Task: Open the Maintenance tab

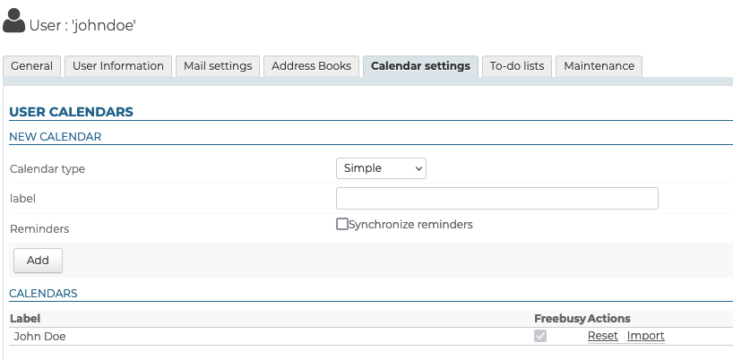Action: coord(599,66)
